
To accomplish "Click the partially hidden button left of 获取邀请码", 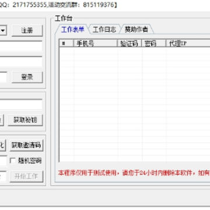I will coord(3,145).
